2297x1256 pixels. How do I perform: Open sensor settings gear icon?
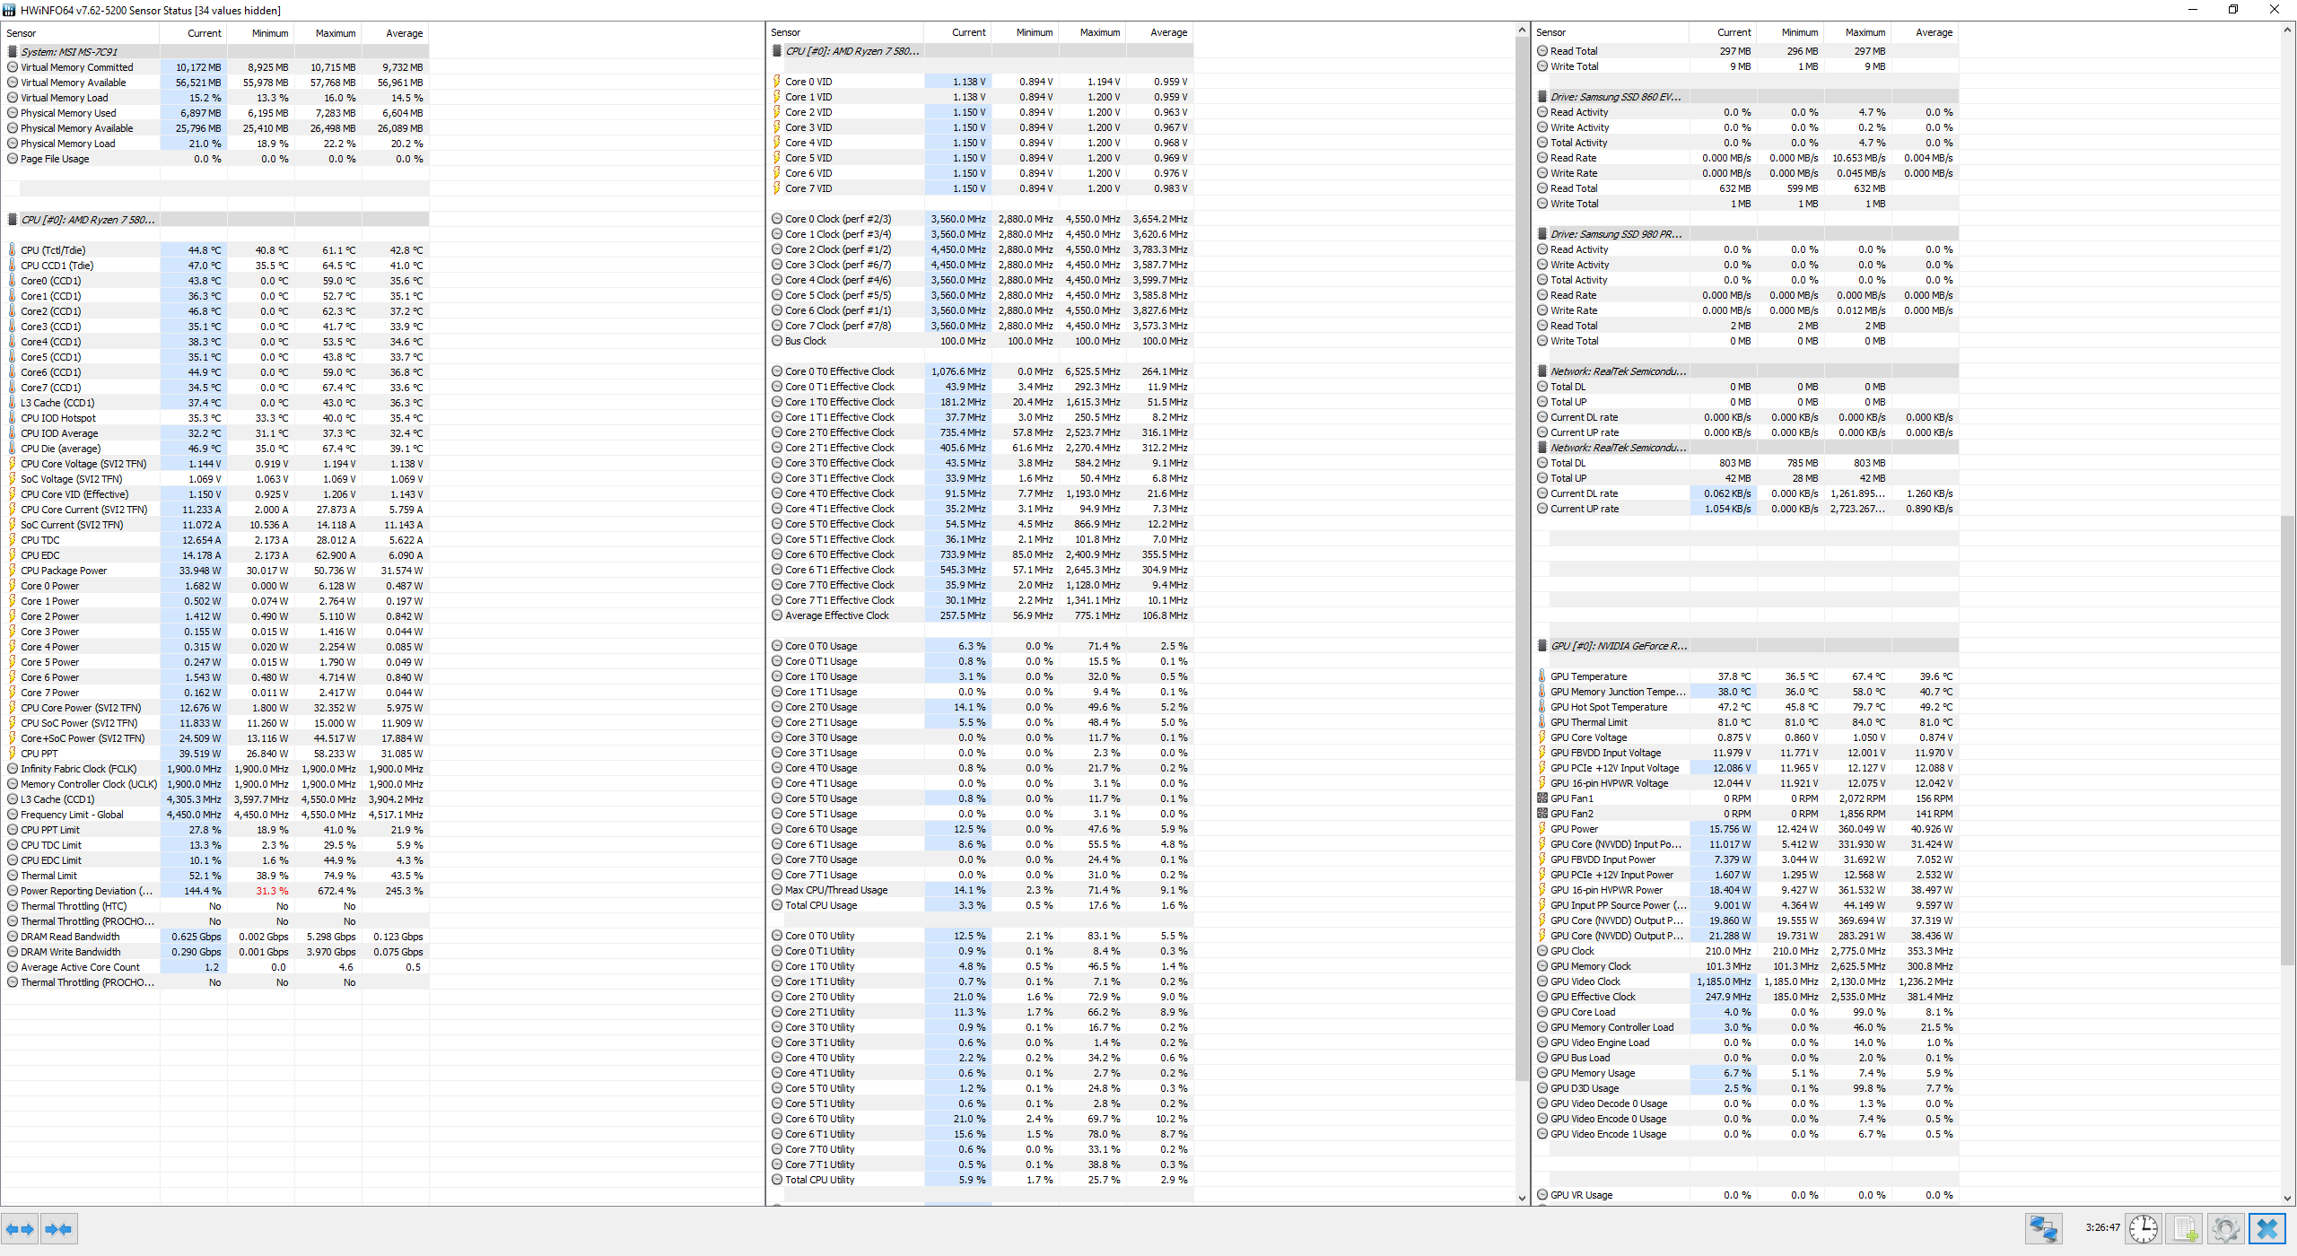pyautogui.click(x=2225, y=1228)
